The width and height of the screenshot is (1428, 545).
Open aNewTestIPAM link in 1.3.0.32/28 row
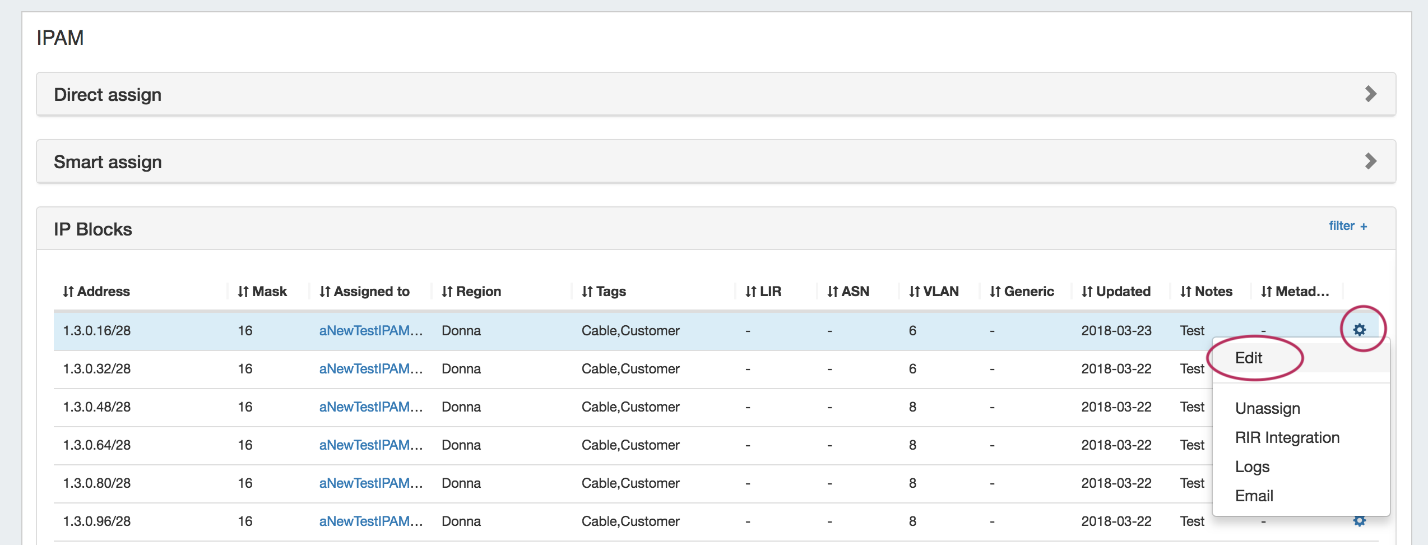coord(370,369)
